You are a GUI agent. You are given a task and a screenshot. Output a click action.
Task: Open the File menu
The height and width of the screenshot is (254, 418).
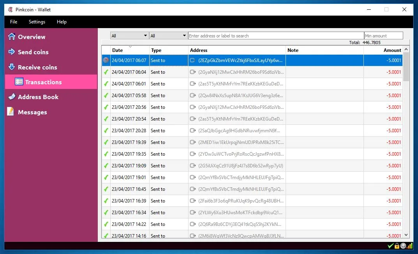14,22
